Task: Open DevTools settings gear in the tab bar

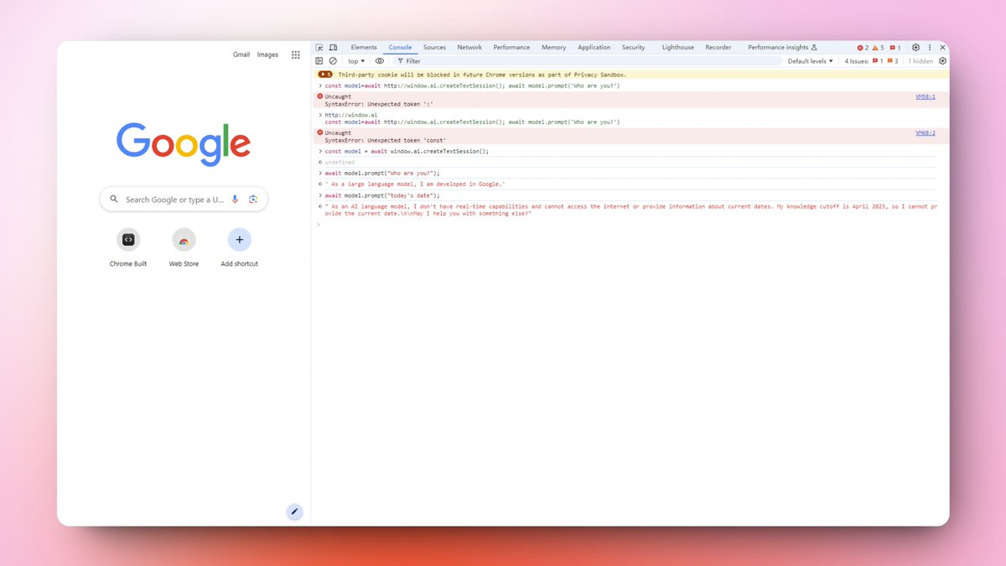Action: [915, 48]
